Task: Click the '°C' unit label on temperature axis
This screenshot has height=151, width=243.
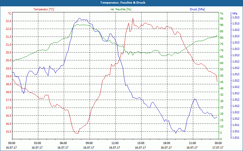Action: click(10, 14)
